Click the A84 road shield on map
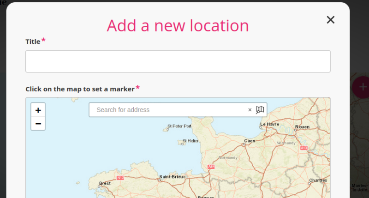369x198 pixels. [x=211, y=167]
